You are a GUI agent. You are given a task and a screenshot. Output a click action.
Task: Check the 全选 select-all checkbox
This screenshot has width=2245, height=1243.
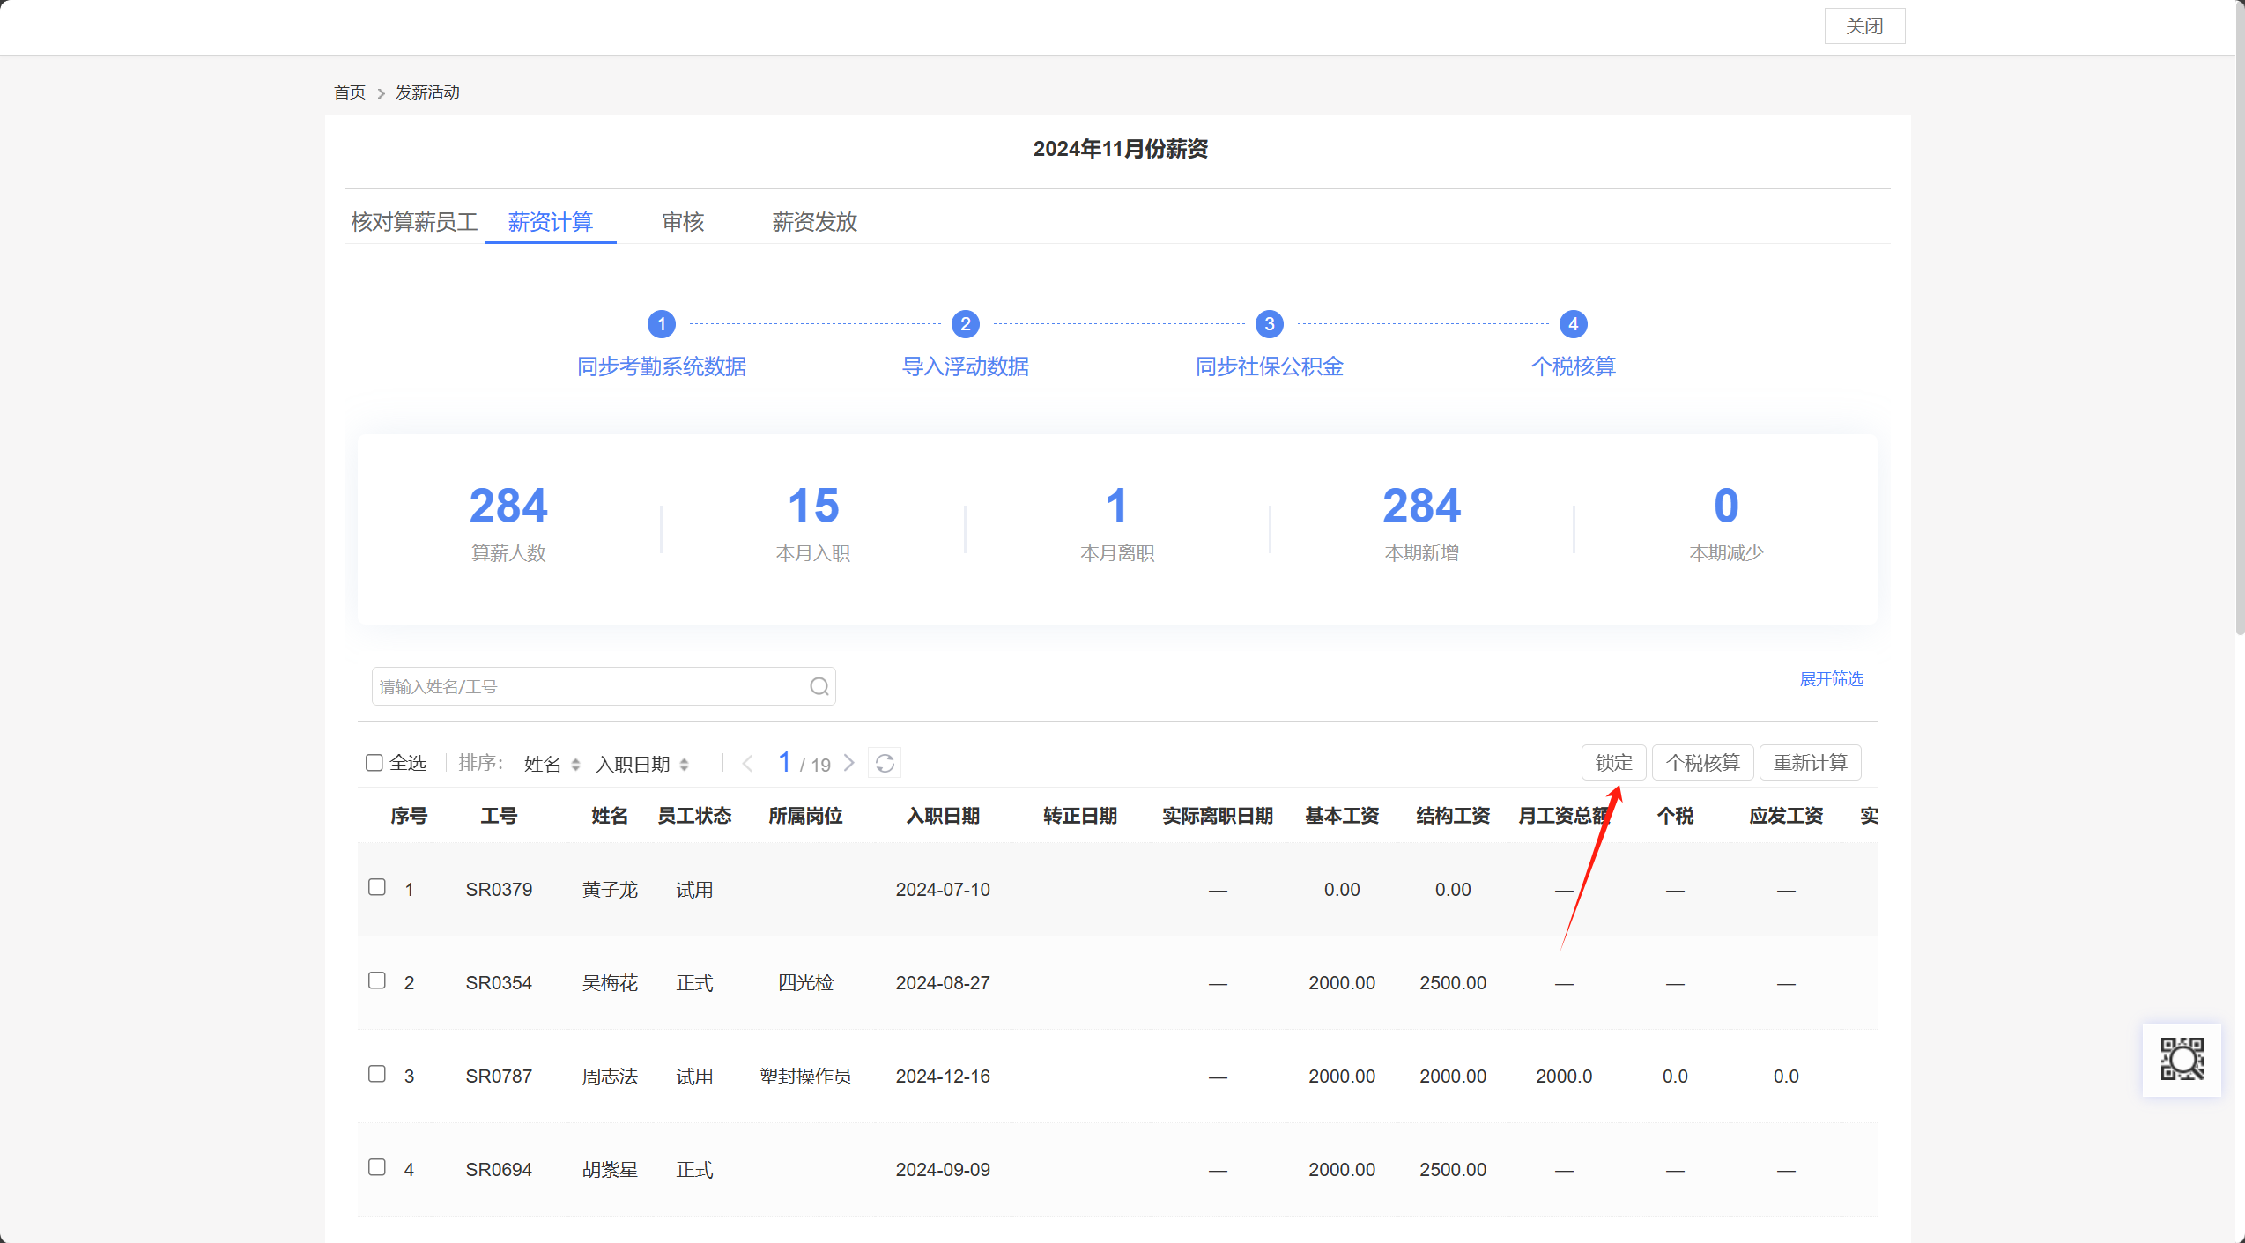(374, 763)
